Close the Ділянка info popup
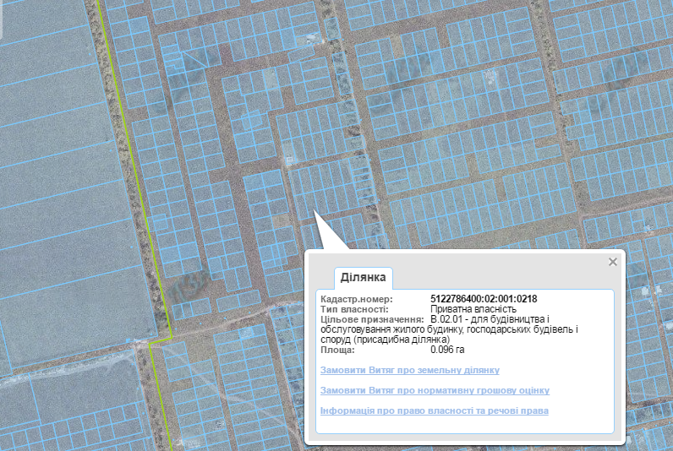This screenshot has width=673, height=451. [612, 262]
